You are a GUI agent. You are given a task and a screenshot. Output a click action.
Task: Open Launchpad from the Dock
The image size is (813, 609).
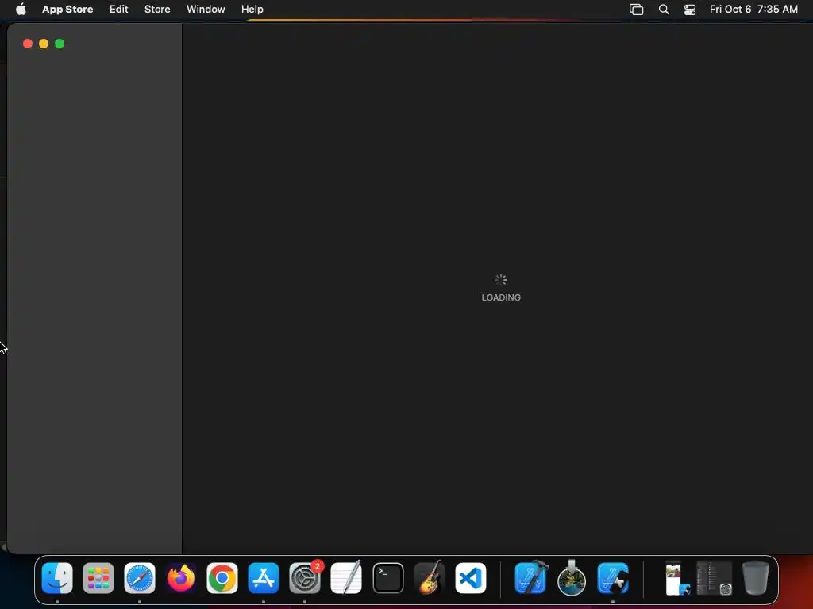coord(98,577)
